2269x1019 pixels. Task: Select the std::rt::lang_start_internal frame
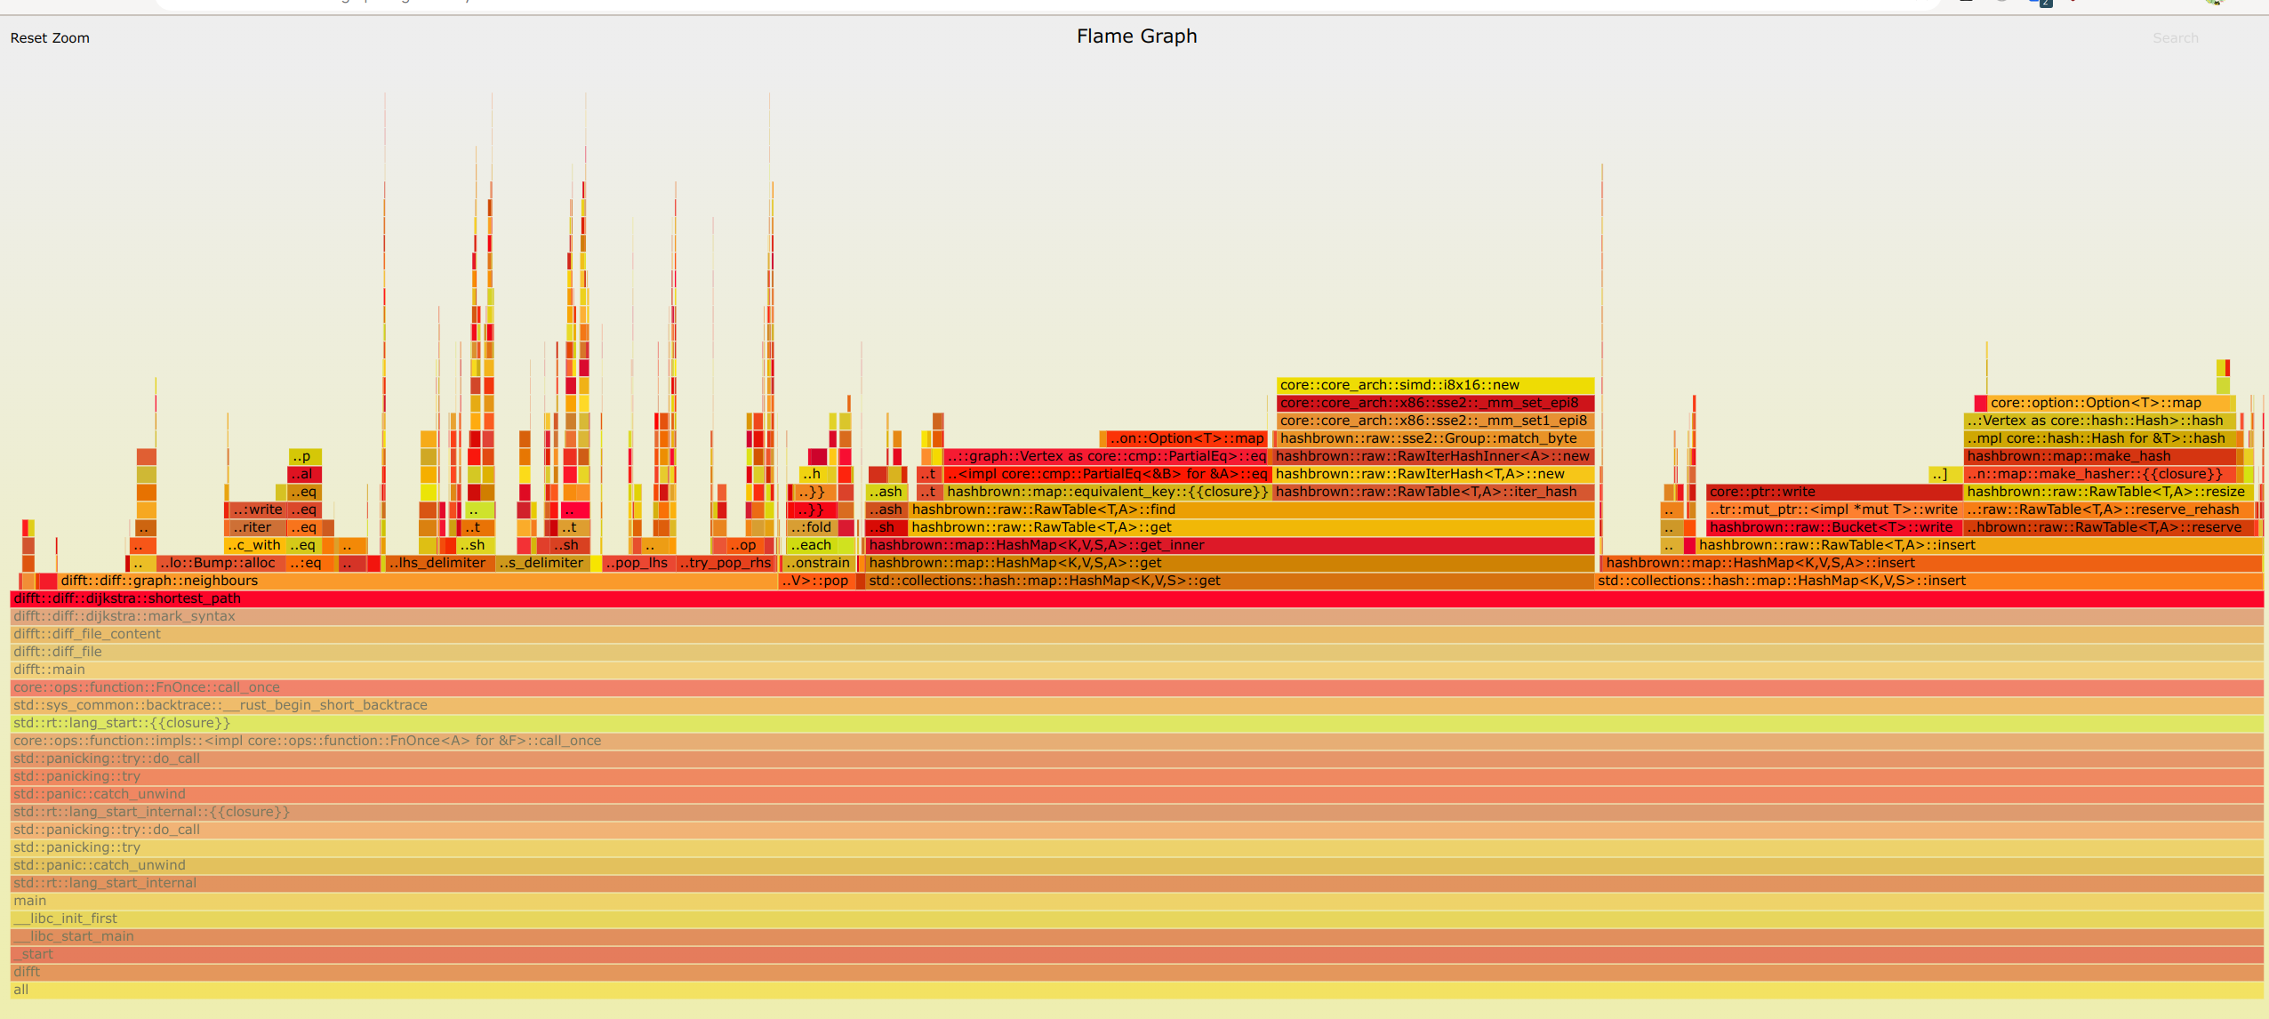point(1136,883)
